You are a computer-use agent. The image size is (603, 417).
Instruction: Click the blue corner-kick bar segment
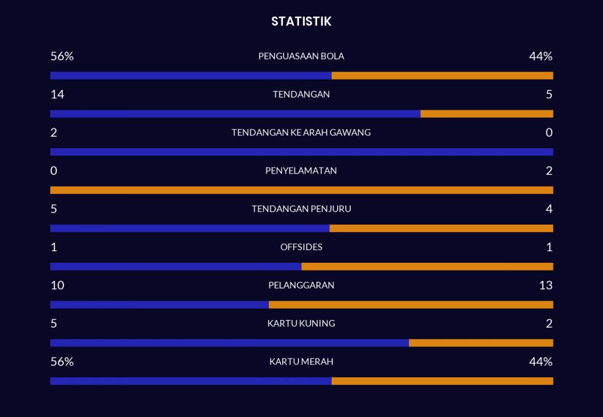click(x=190, y=228)
